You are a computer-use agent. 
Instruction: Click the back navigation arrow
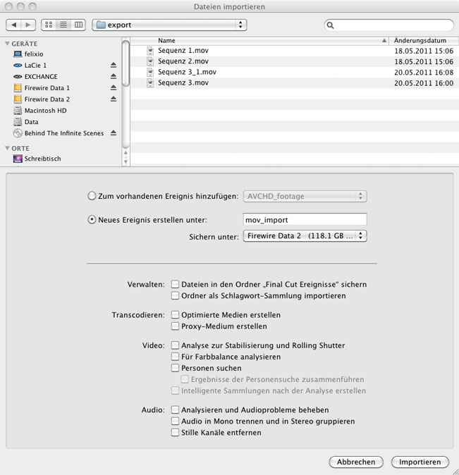point(14,25)
